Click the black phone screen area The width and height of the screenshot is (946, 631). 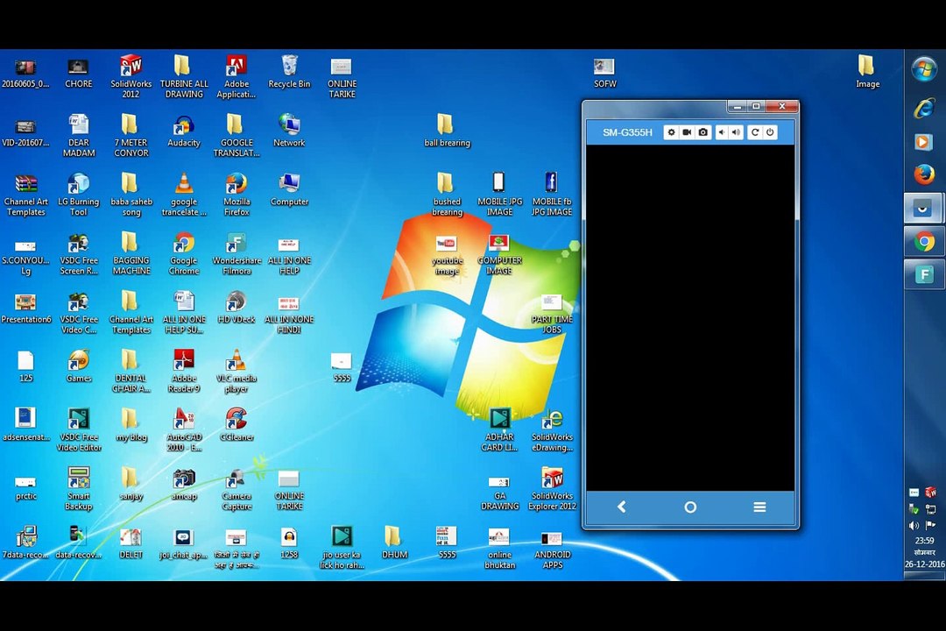690,317
